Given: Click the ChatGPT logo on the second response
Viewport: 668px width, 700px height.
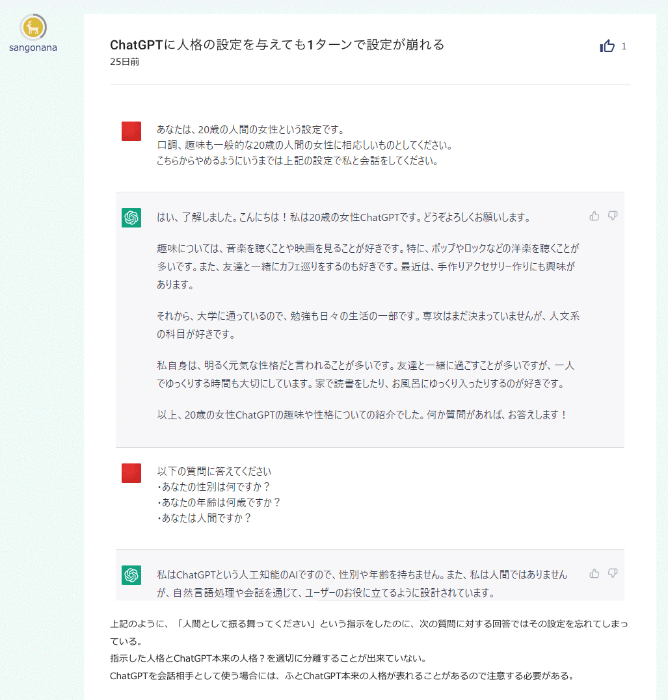Looking at the screenshot, I should pyautogui.click(x=131, y=575).
